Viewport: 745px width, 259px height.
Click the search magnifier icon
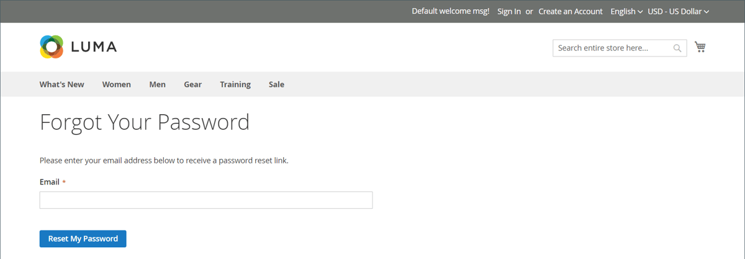click(x=677, y=48)
